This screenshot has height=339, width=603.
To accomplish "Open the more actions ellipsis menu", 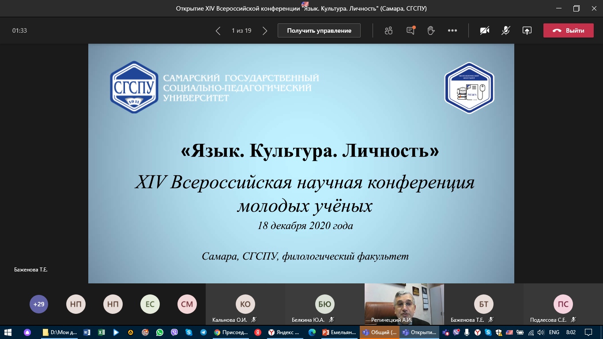I will [x=452, y=30].
